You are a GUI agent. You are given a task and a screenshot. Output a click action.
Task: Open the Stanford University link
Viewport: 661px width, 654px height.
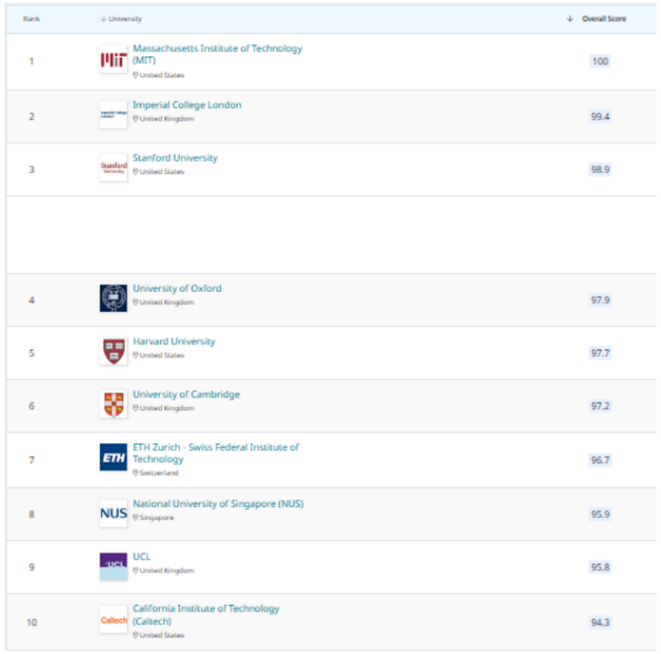[x=176, y=157]
